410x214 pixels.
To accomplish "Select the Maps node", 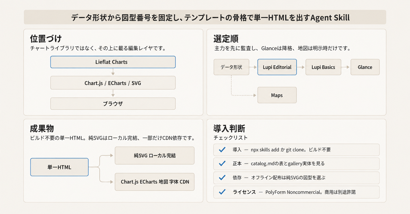I will [277, 95].
